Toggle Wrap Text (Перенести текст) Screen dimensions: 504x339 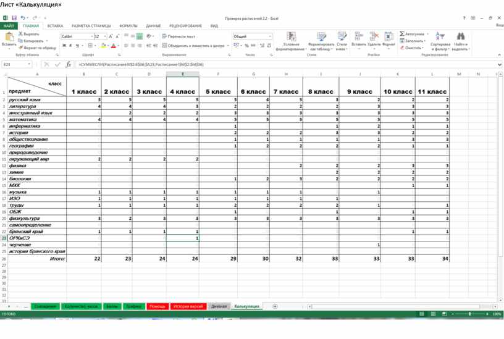tap(178, 36)
